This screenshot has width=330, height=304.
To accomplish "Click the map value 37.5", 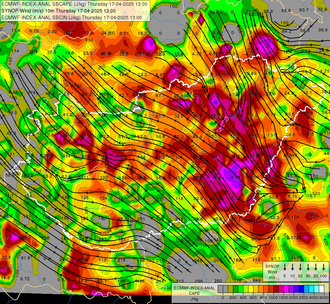I will click(x=52, y=52).
